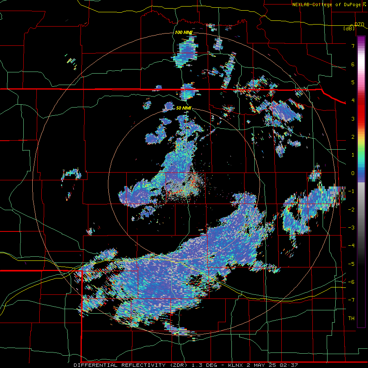The image size is (368, 368).
Task: Click the '-2' value on the dB scale
Action: (x=351, y=210)
